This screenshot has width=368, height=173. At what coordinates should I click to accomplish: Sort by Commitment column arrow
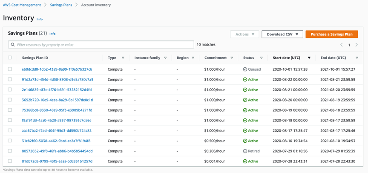point(232,58)
